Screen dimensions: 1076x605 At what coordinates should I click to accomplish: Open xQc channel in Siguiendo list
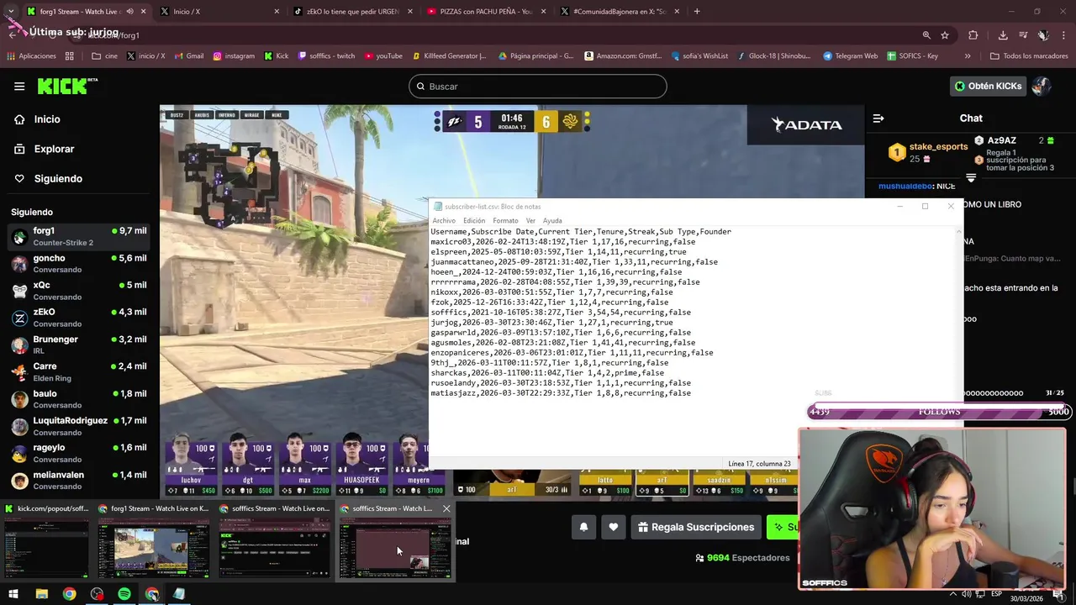click(x=78, y=291)
